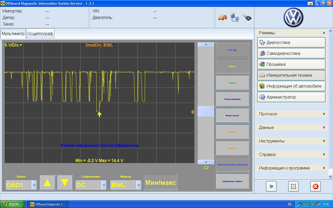Click the network computers icon in header

point(234,17)
